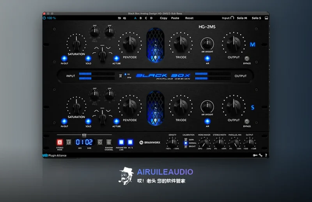The height and width of the screenshot is (202, 312).
Task: Click the S channel Pentode knob
Action: click(130, 106)
